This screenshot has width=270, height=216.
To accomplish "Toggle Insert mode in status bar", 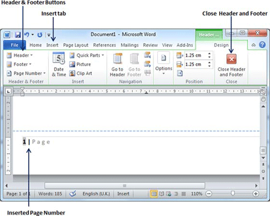I will [123, 194].
